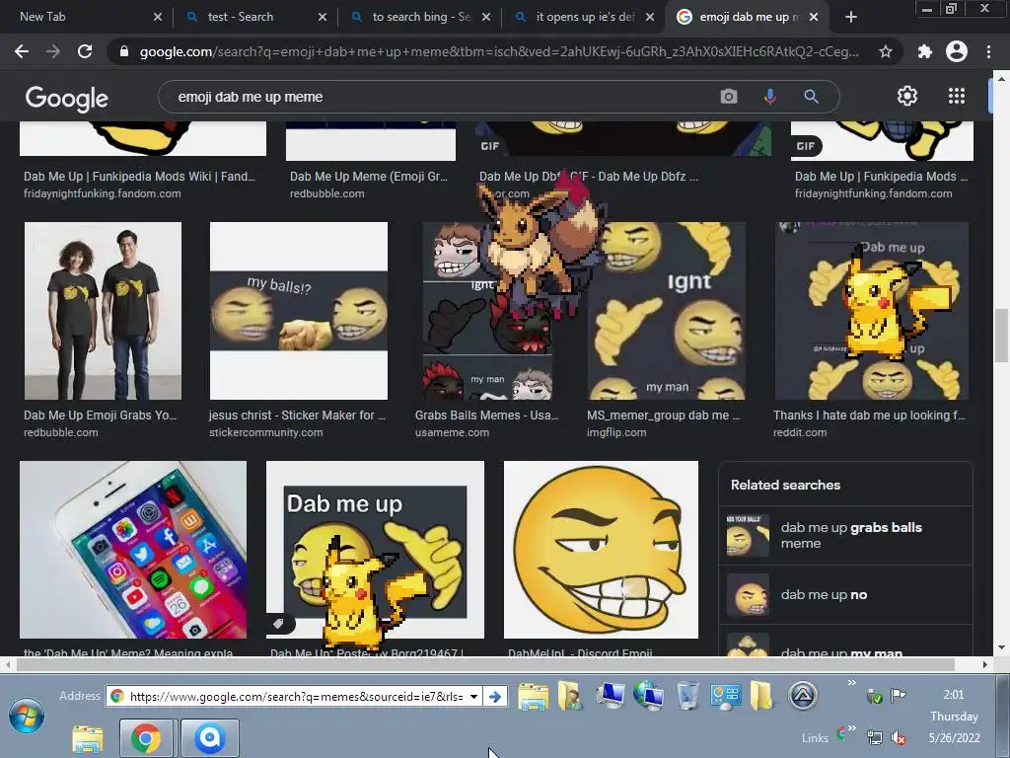
Task: Click the Go arrow beside taskbar address
Action: click(495, 696)
